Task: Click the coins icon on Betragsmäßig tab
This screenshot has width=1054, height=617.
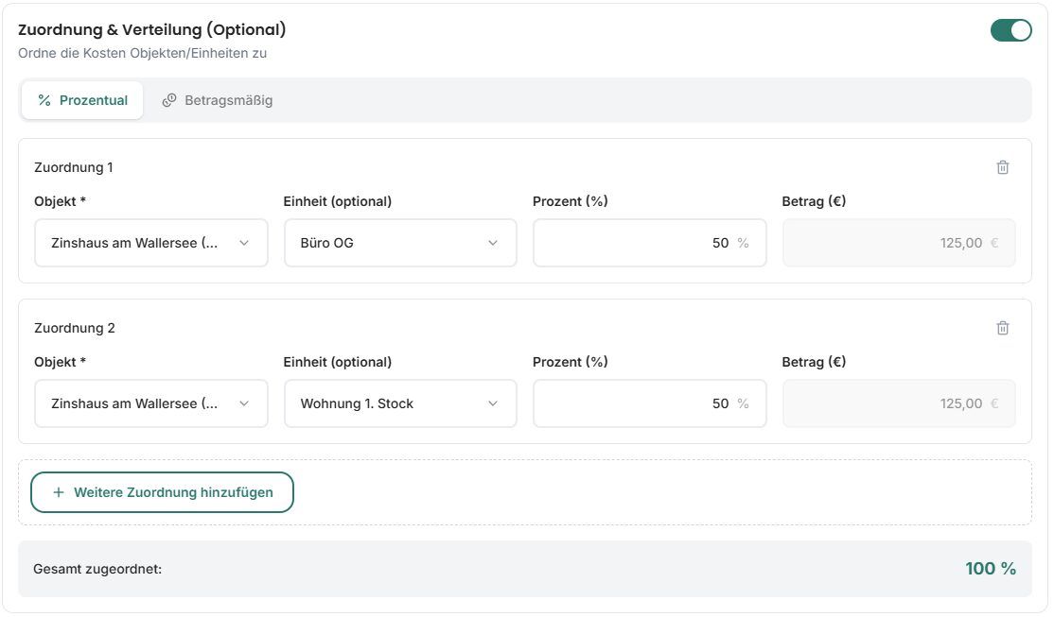Action: (168, 100)
